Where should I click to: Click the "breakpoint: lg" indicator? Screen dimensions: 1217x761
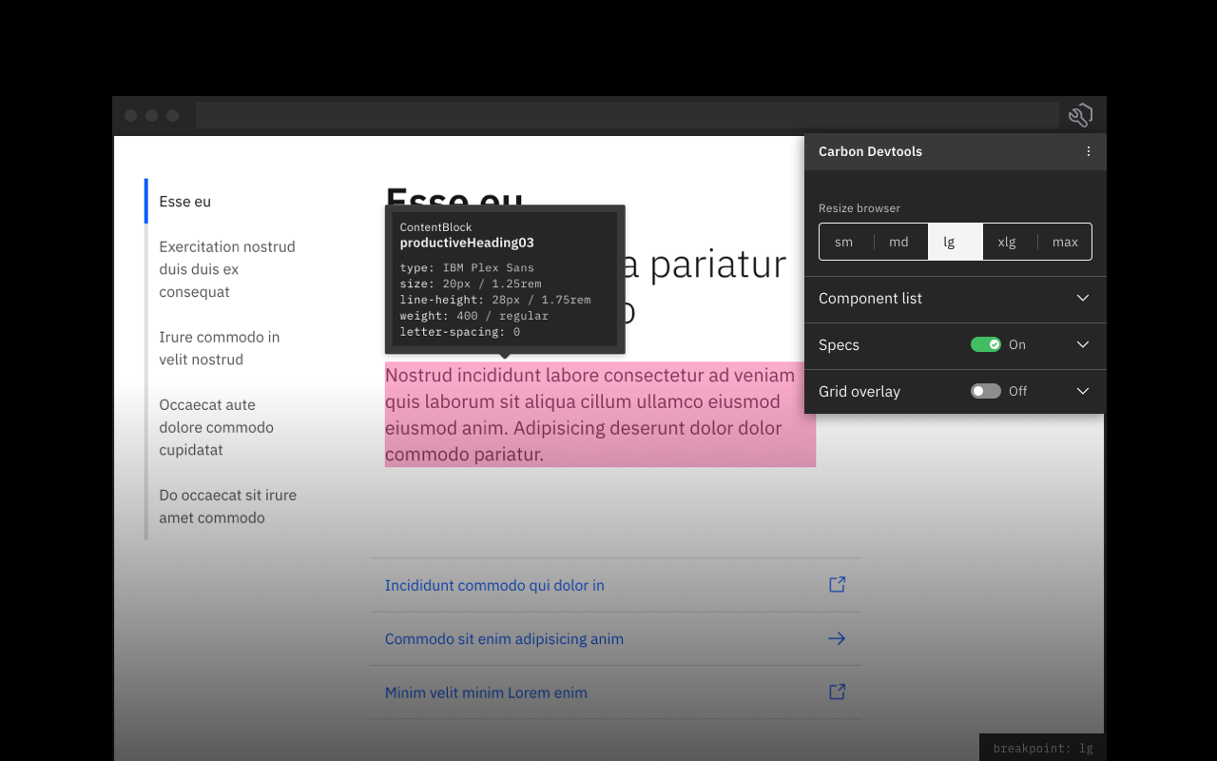click(x=1041, y=748)
